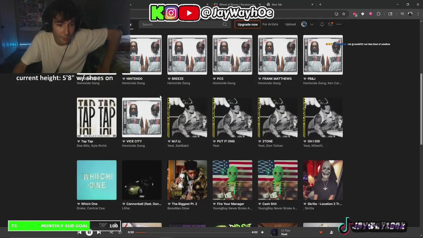Toggle repeat in the player bar

pyautogui.click(x=120, y=232)
